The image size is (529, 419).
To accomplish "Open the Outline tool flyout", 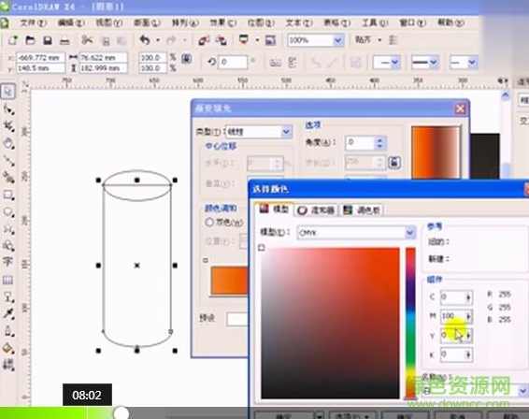I will 8,330.
